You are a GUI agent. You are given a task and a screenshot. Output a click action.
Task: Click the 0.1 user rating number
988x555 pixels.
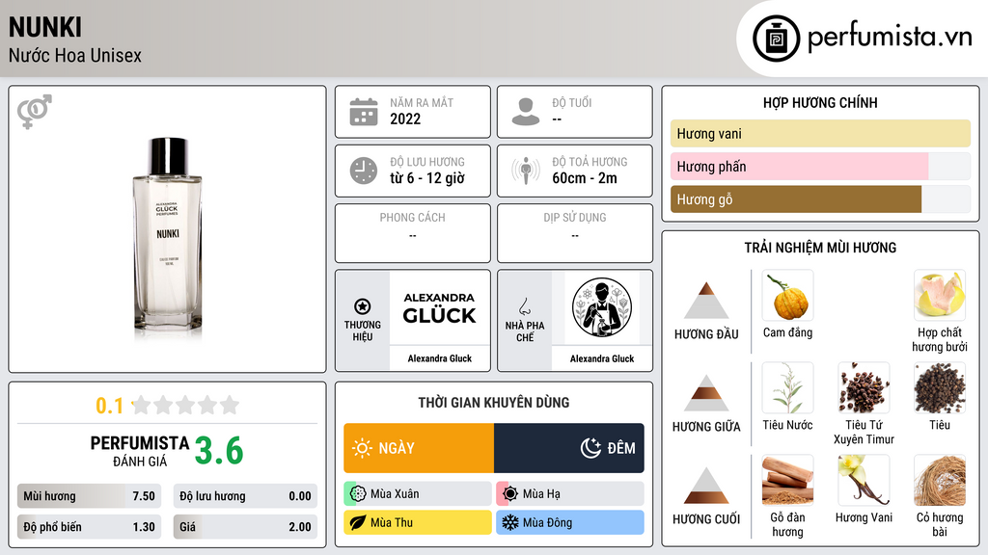[x=110, y=406]
